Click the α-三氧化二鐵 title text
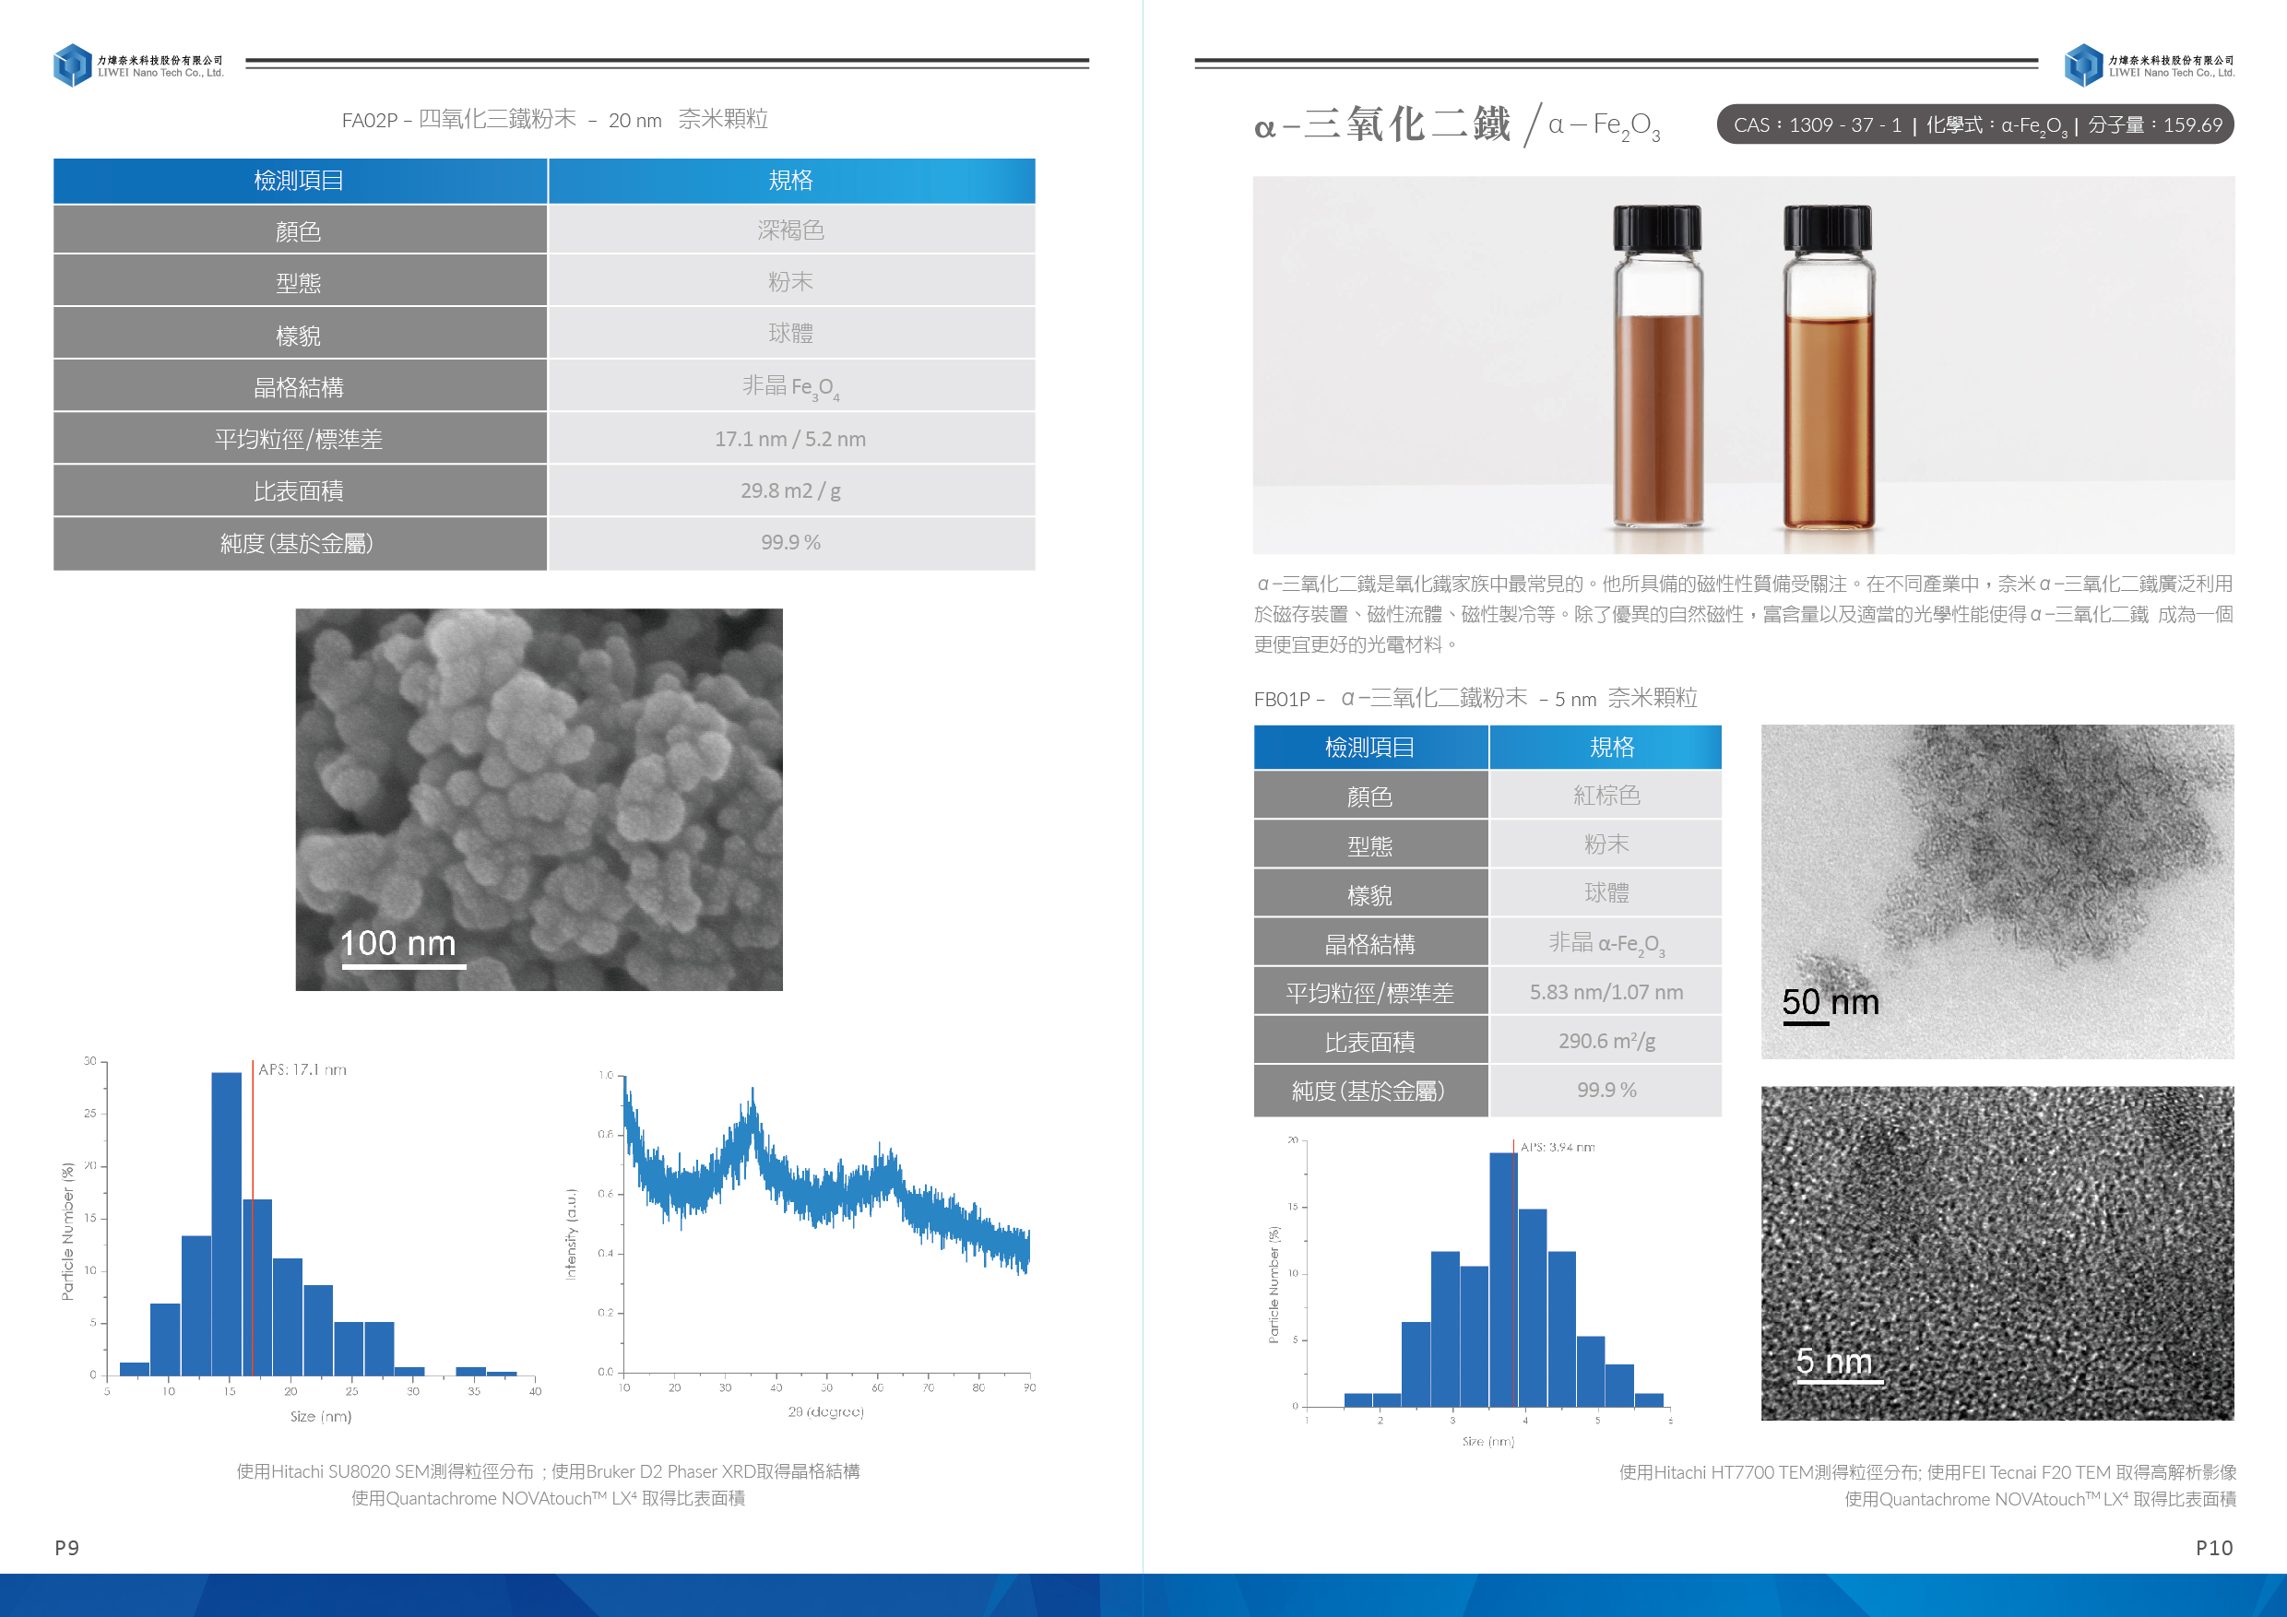Image resolution: width=2287 pixels, height=1617 pixels. 1382,125
